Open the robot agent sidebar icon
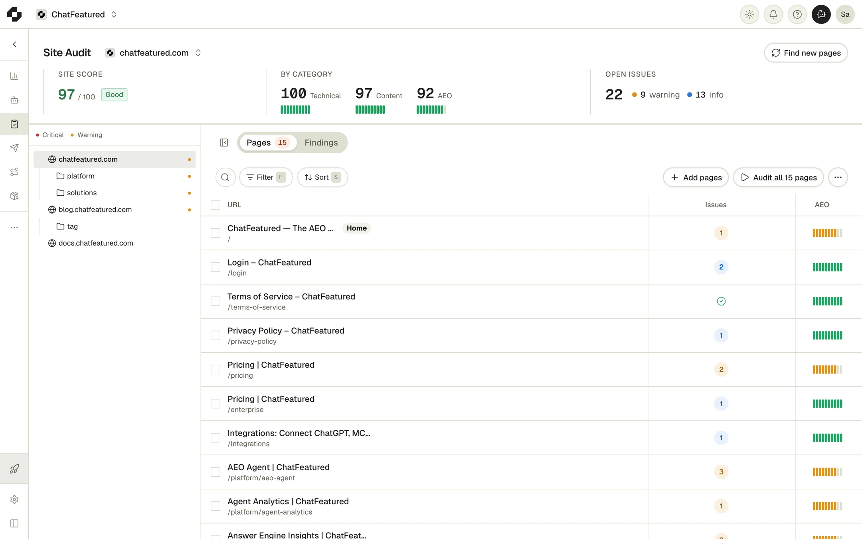 coord(14,100)
